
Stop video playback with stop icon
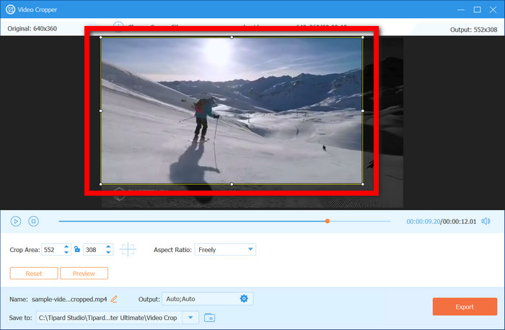(x=33, y=222)
